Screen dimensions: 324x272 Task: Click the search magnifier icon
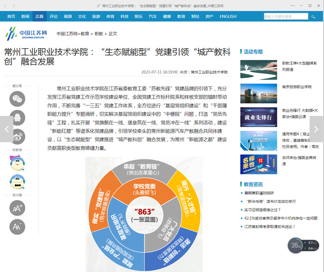[313, 17]
